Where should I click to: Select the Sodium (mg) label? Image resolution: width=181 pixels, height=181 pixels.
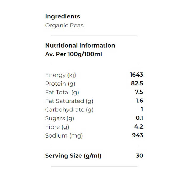point(64,135)
